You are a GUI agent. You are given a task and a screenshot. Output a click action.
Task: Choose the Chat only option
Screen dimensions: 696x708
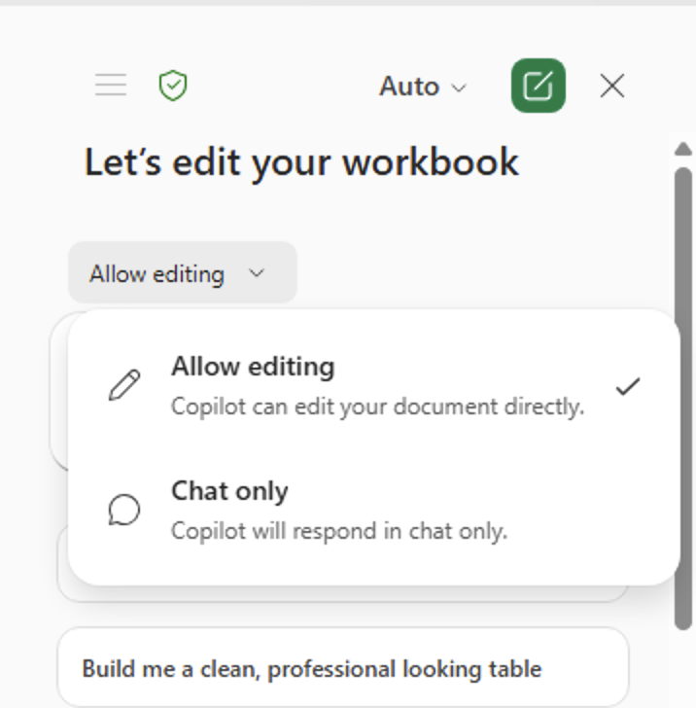tap(229, 491)
